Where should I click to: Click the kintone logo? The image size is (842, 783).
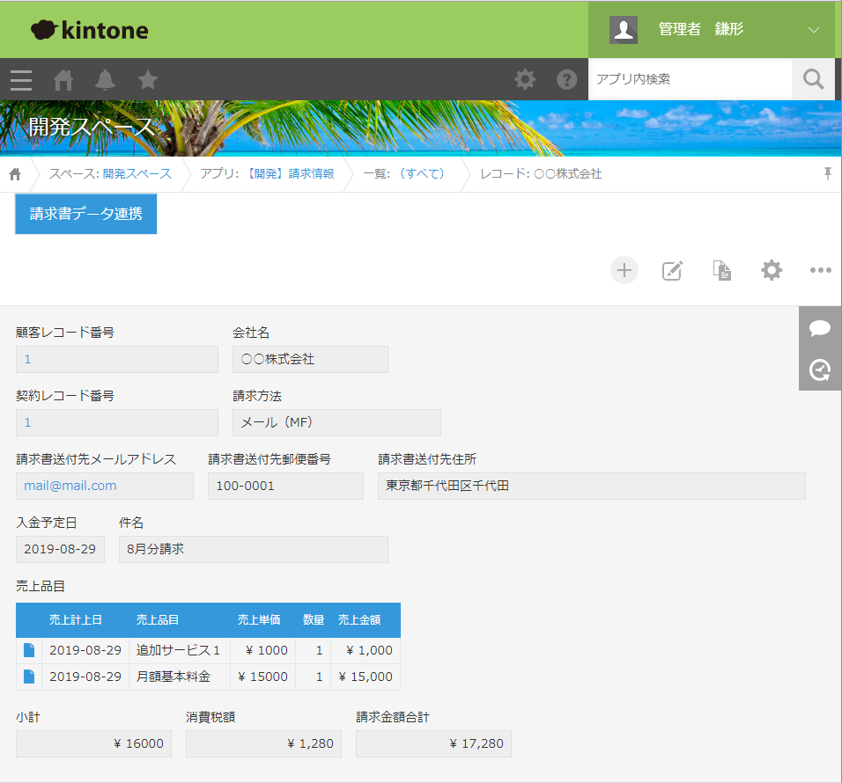(90, 30)
